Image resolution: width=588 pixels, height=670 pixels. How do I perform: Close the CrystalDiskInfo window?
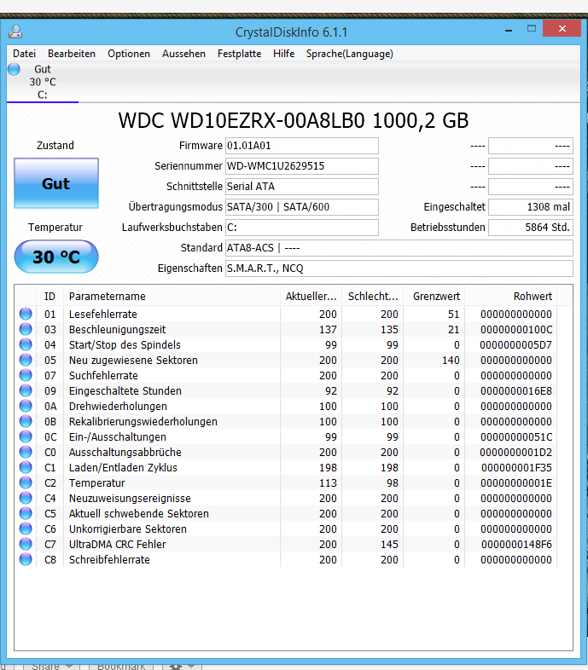[562, 29]
